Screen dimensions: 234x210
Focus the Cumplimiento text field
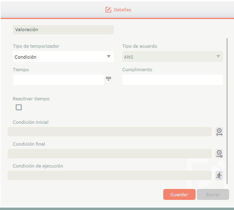click(173, 80)
